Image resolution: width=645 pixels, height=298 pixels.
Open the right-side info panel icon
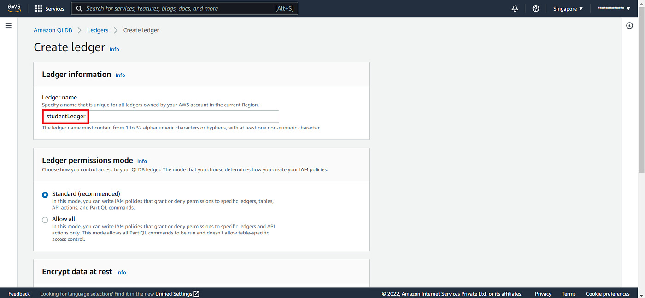629,25
